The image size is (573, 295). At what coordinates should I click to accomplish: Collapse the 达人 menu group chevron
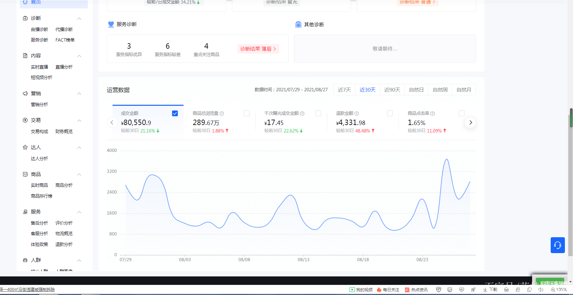pyautogui.click(x=79, y=148)
